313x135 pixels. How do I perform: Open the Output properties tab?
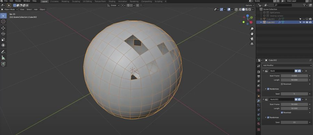coord(259,76)
